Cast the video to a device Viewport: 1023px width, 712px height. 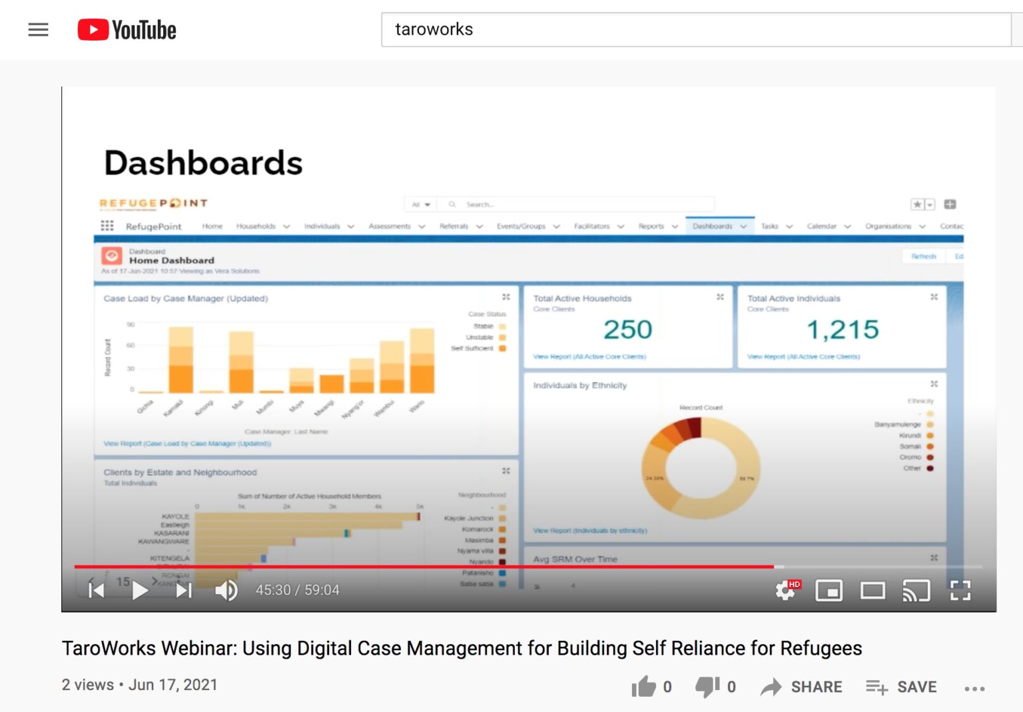pyautogui.click(x=917, y=590)
